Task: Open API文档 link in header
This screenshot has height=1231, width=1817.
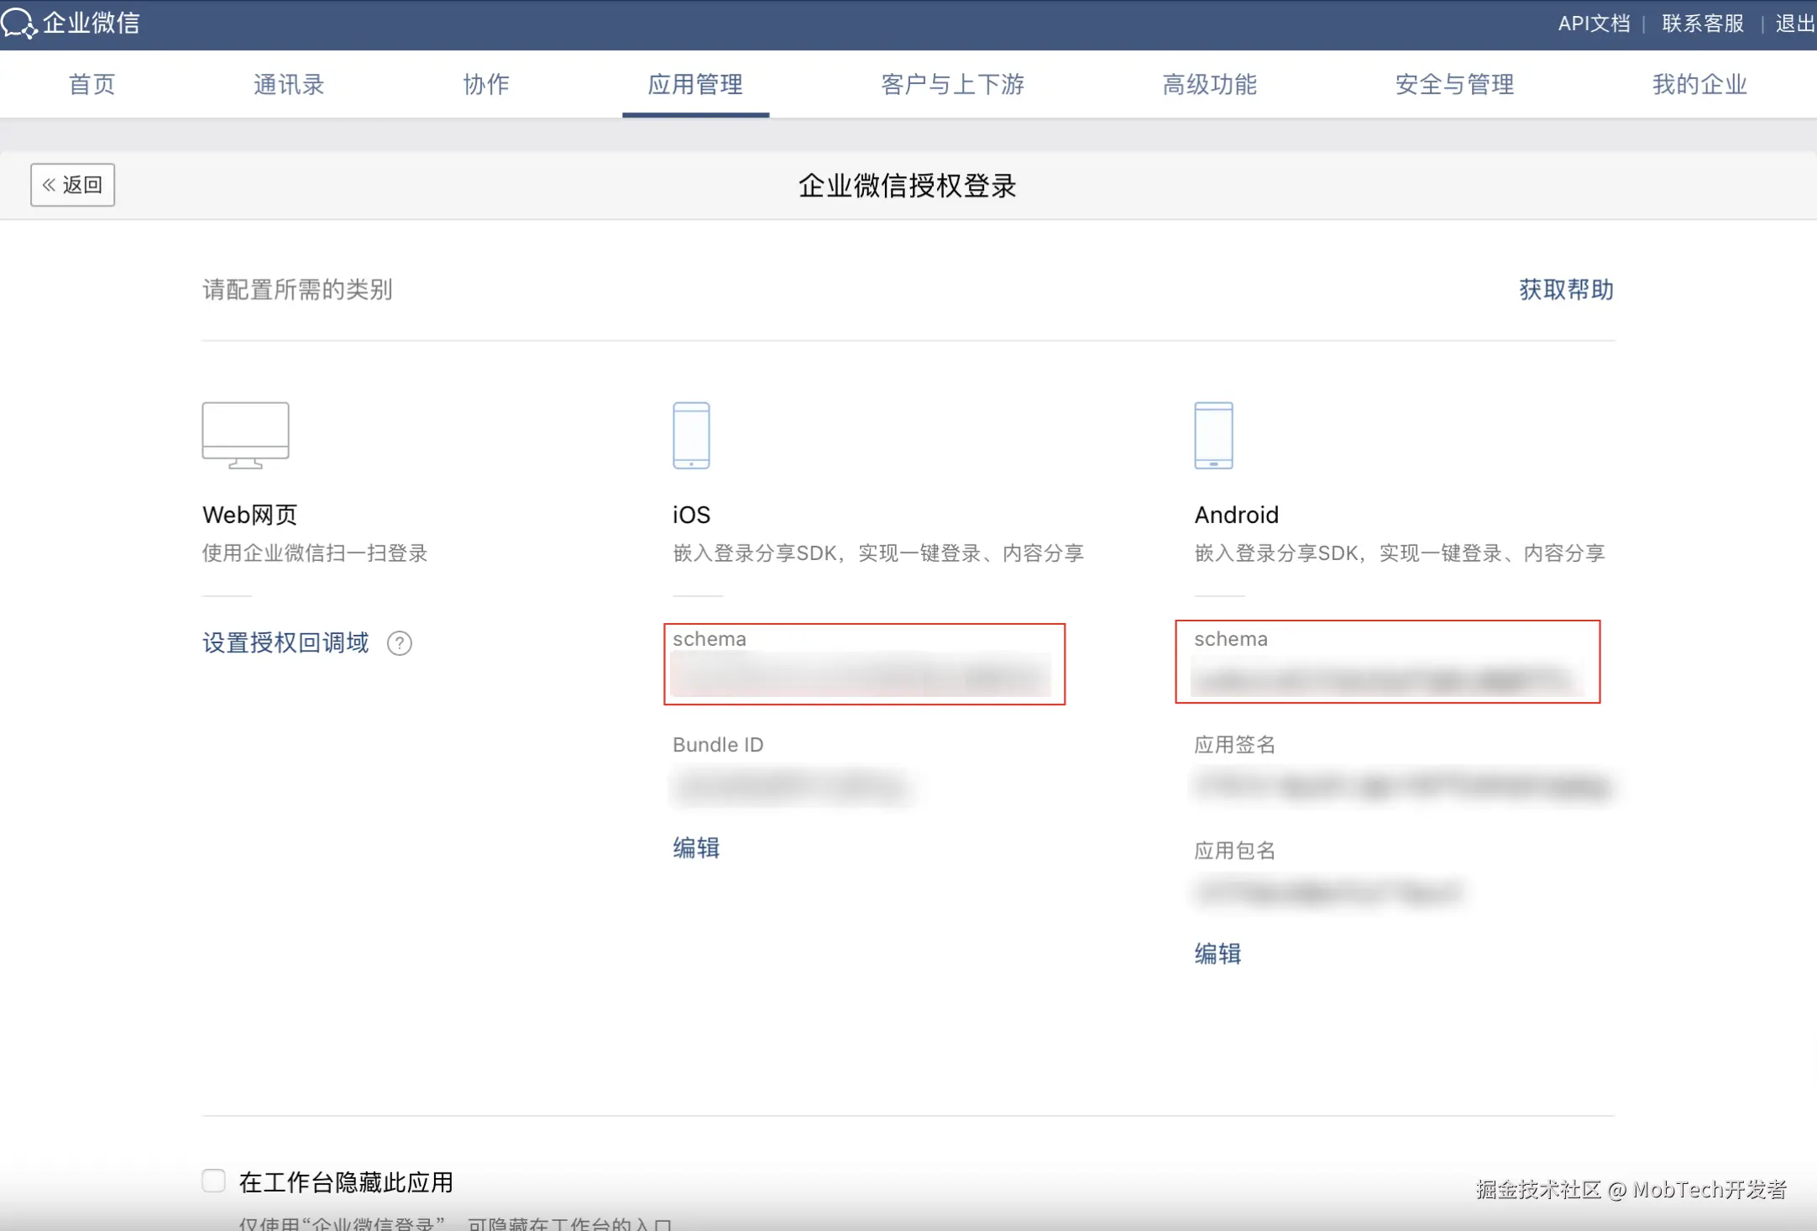Action: 1594,24
